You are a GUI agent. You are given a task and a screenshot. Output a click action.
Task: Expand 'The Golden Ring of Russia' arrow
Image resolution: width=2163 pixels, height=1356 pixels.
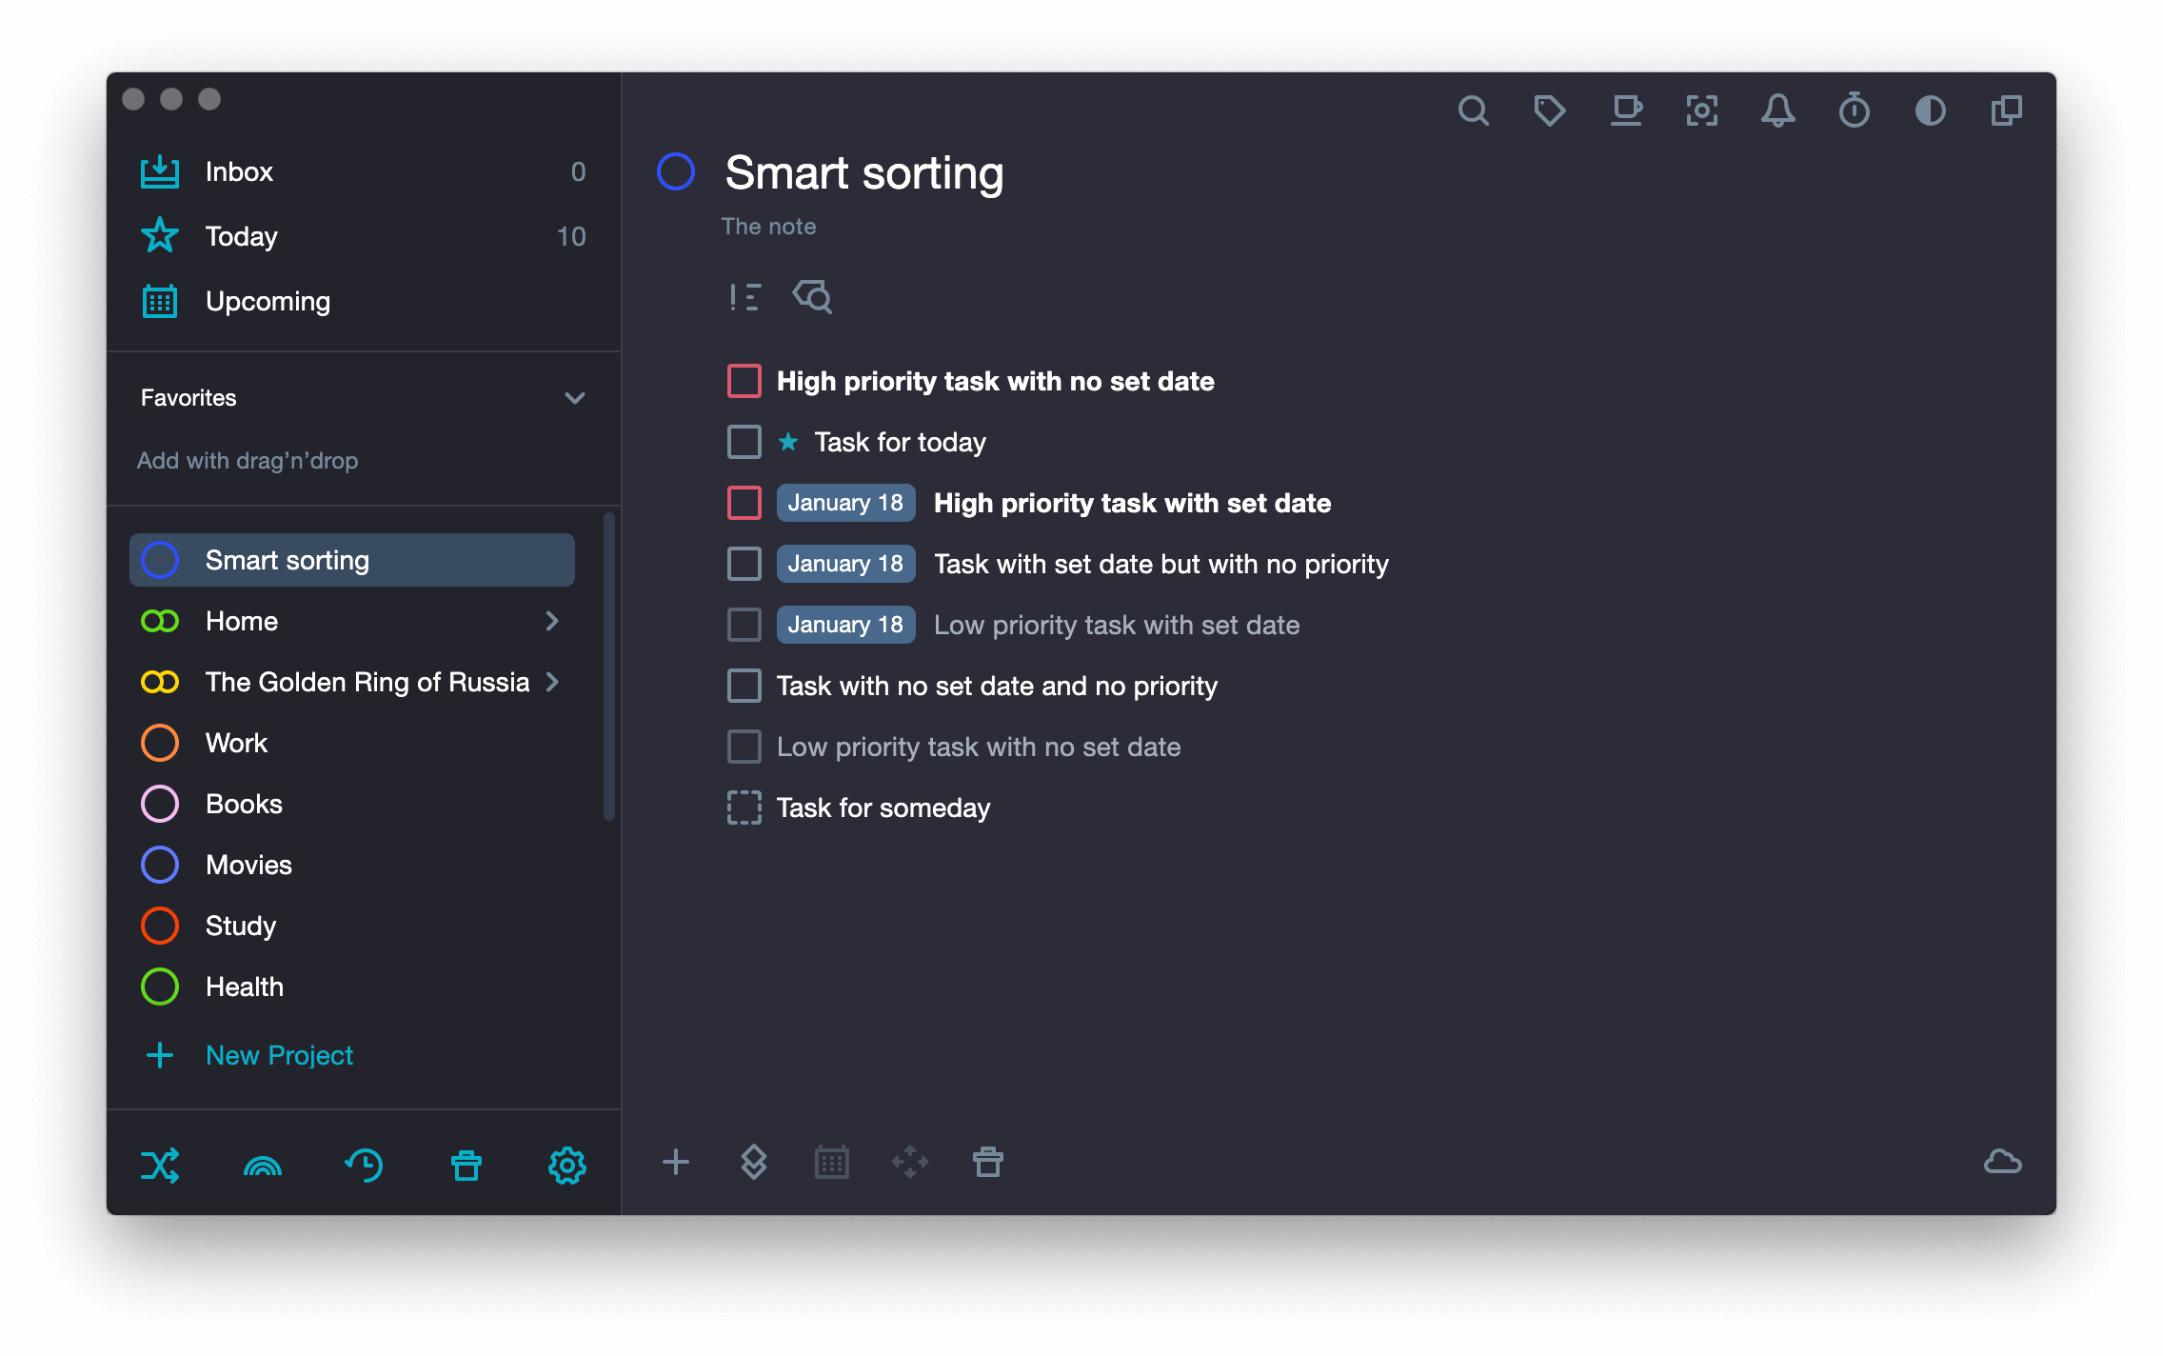552,682
